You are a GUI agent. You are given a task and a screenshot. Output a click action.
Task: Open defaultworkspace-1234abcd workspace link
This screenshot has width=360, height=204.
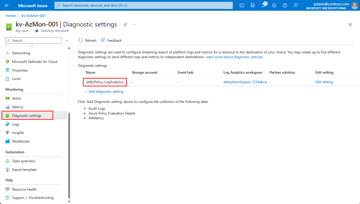click(245, 82)
